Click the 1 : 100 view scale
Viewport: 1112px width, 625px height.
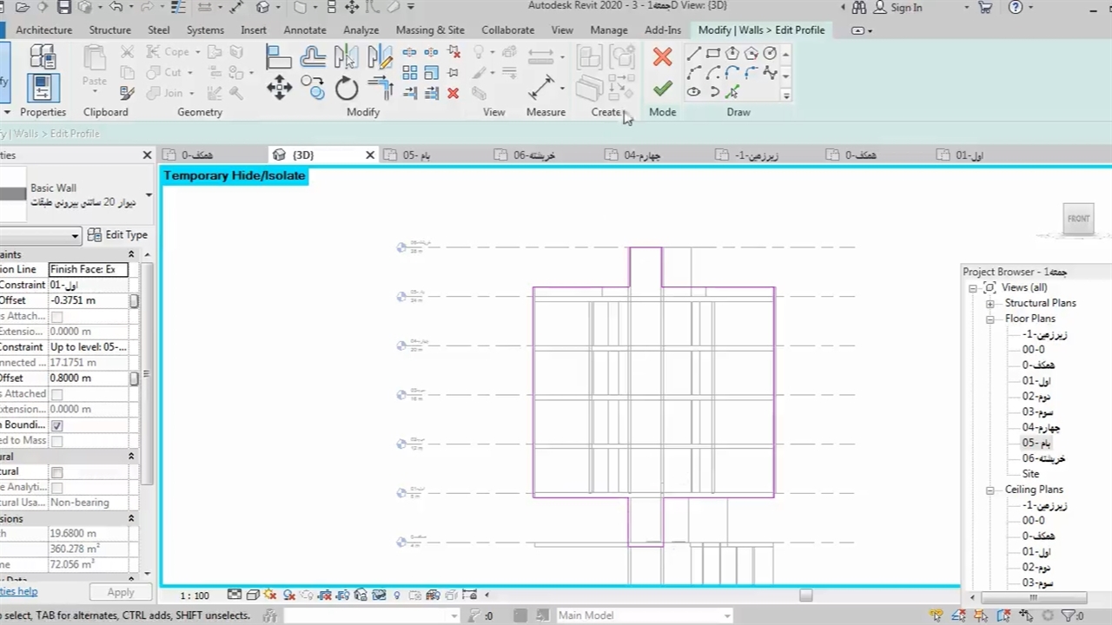pos(195,595)
